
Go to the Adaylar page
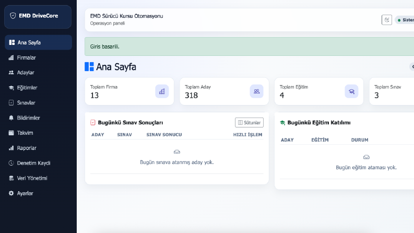click(x=38, y=73)
